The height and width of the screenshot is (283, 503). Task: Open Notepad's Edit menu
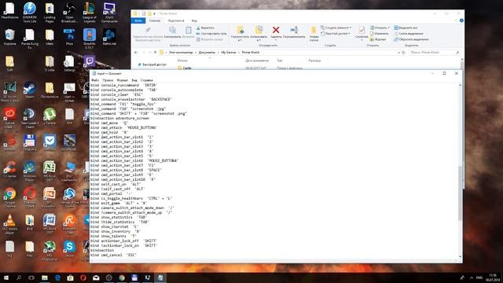point(108,80)
